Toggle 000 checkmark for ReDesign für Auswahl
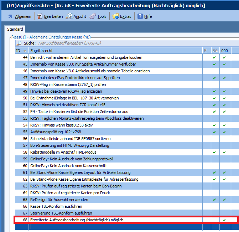 pyautogui.click(x=224, y=200)
